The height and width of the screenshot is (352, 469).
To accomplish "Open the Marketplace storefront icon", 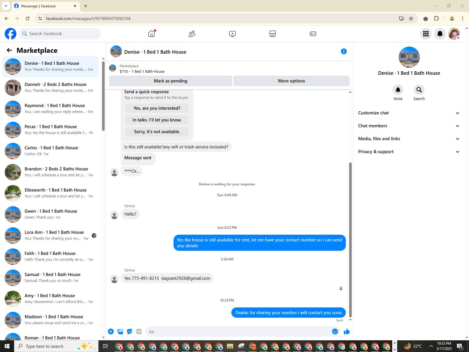I will [273, 34].
